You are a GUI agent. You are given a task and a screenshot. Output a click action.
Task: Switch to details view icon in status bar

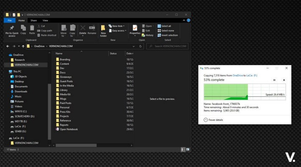(182, 149)
